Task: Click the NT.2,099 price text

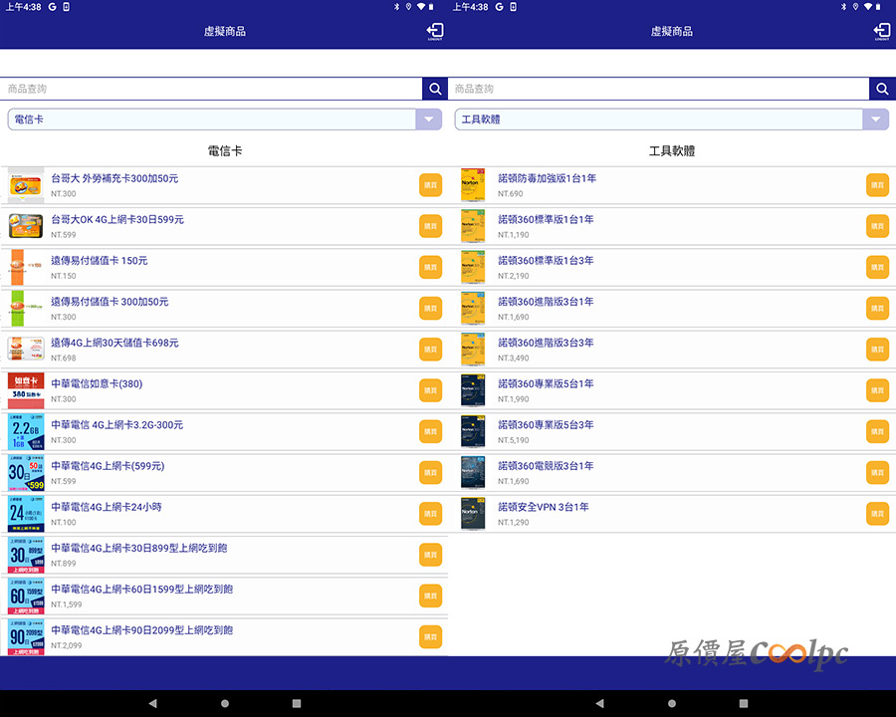Action: tap(67, 645)
